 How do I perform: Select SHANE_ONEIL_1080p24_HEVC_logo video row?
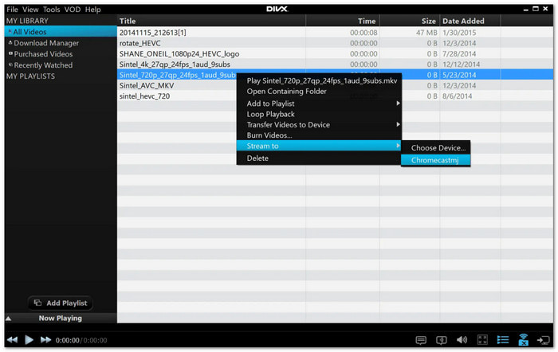pyautogui.click(x=335, y=53)
